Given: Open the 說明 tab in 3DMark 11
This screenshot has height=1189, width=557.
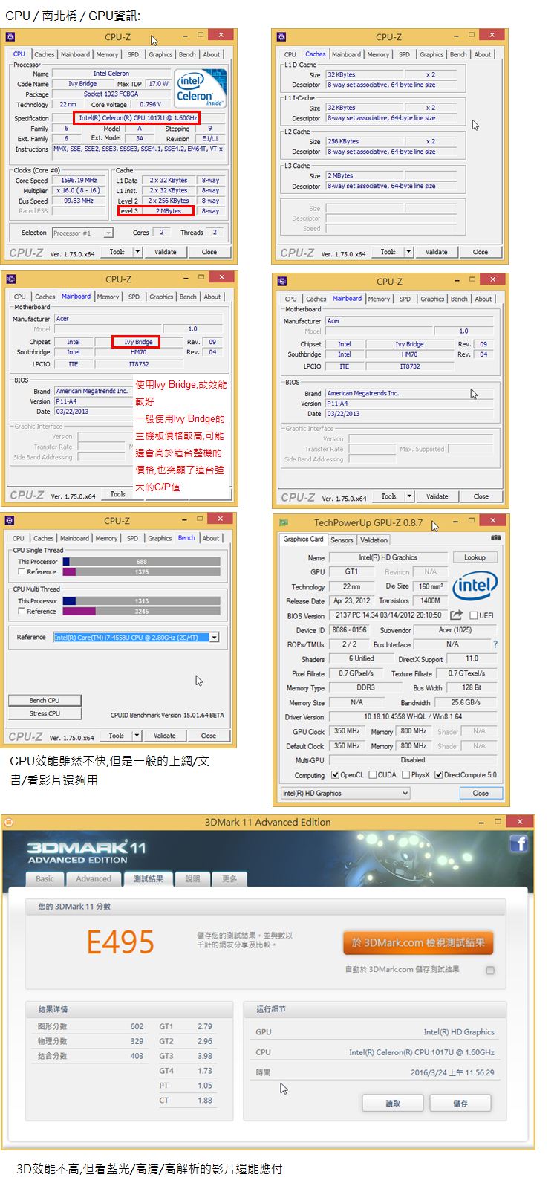Looking at the screenshot, I should tap(192, 879).
